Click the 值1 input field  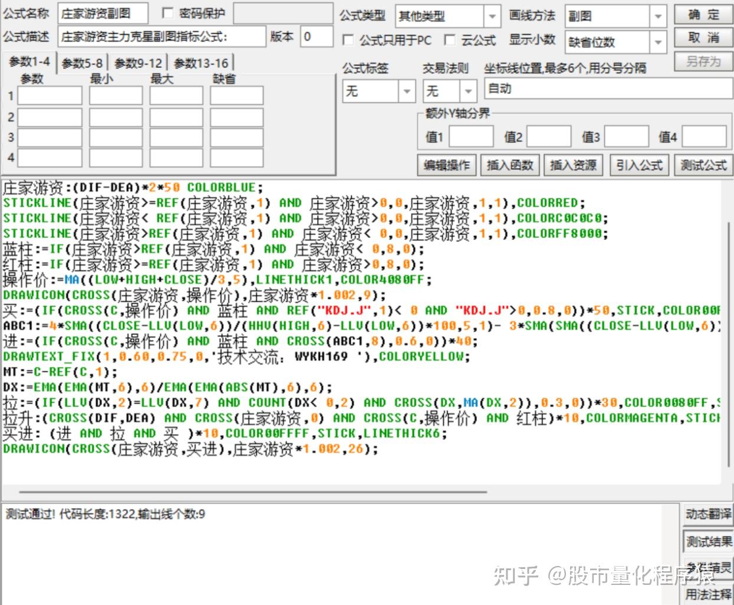point(471,136)
